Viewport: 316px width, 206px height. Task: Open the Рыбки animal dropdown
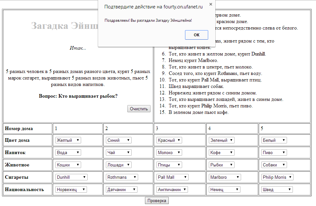point(222,165)
